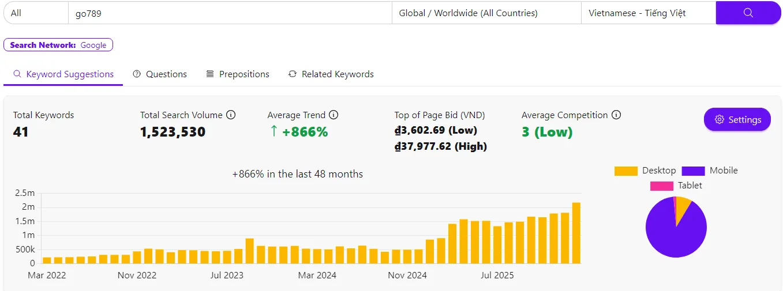Viewport: 783px width, 291px height.
Task: Click the Average Trend info icon
Action: click(x=334, y=115)
